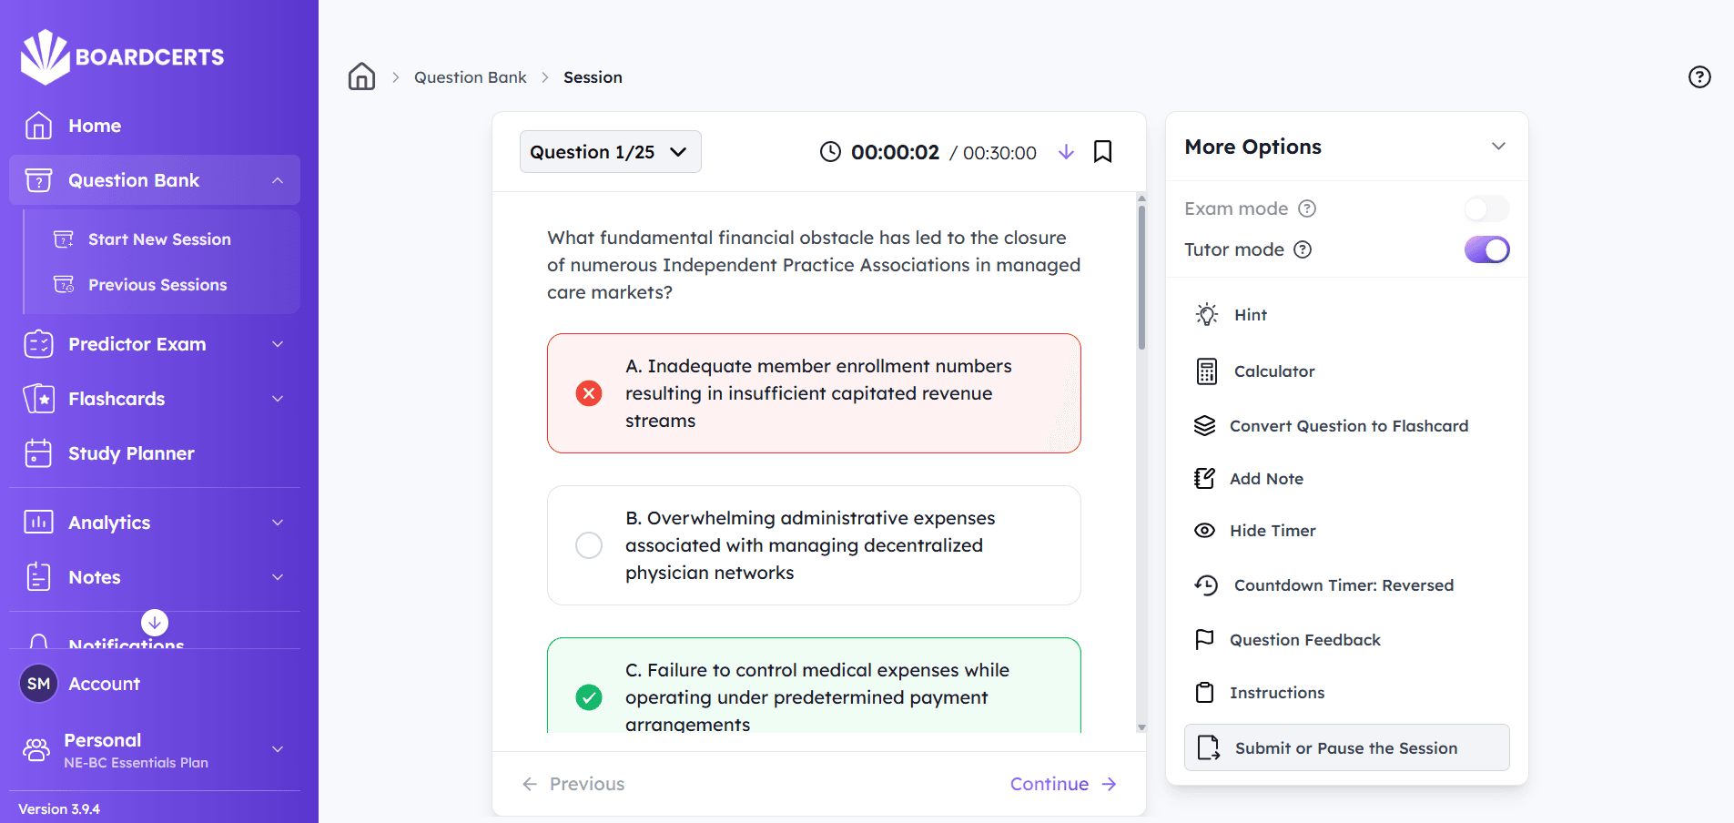Viewport: 1734px width, 823px height.
Task: Open the help question mark icon
Action: 1699,76
